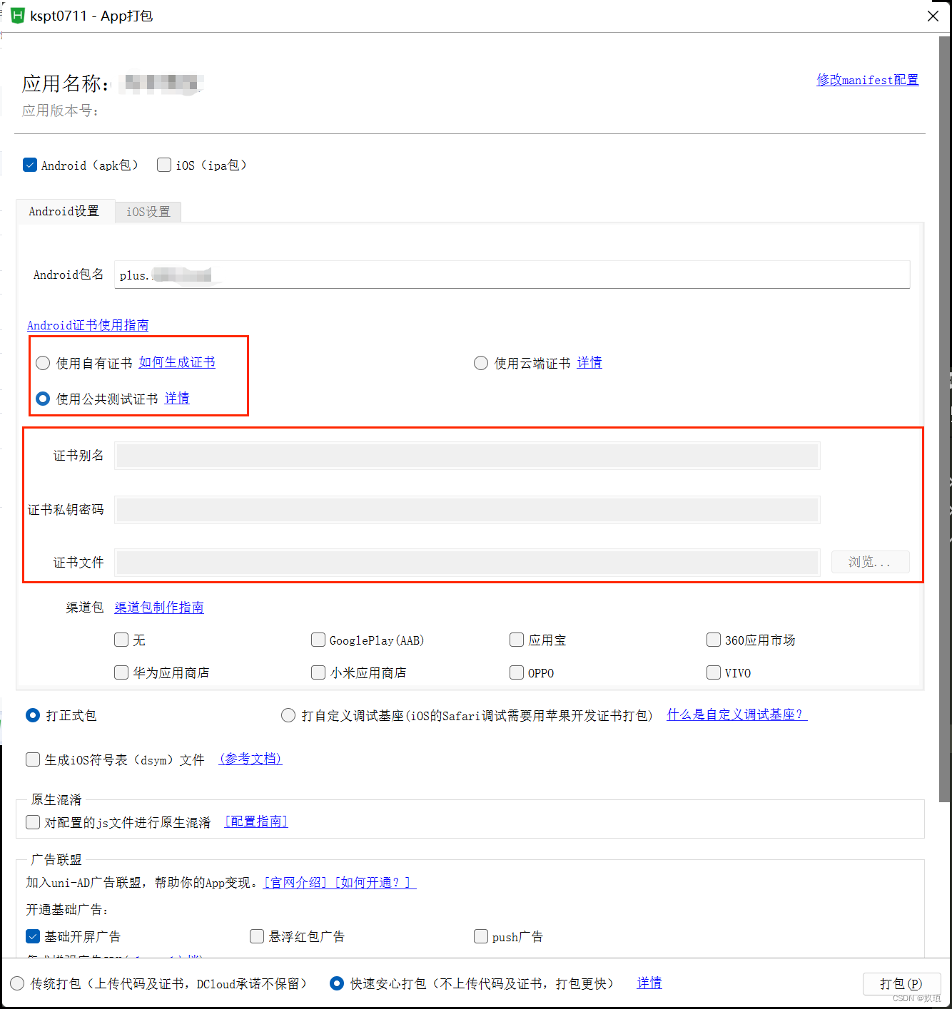The height and width of the screenshot is (1009, 952).
Task: Open 详情 link beside 使用公共测试证书
Action: [177, 398]
